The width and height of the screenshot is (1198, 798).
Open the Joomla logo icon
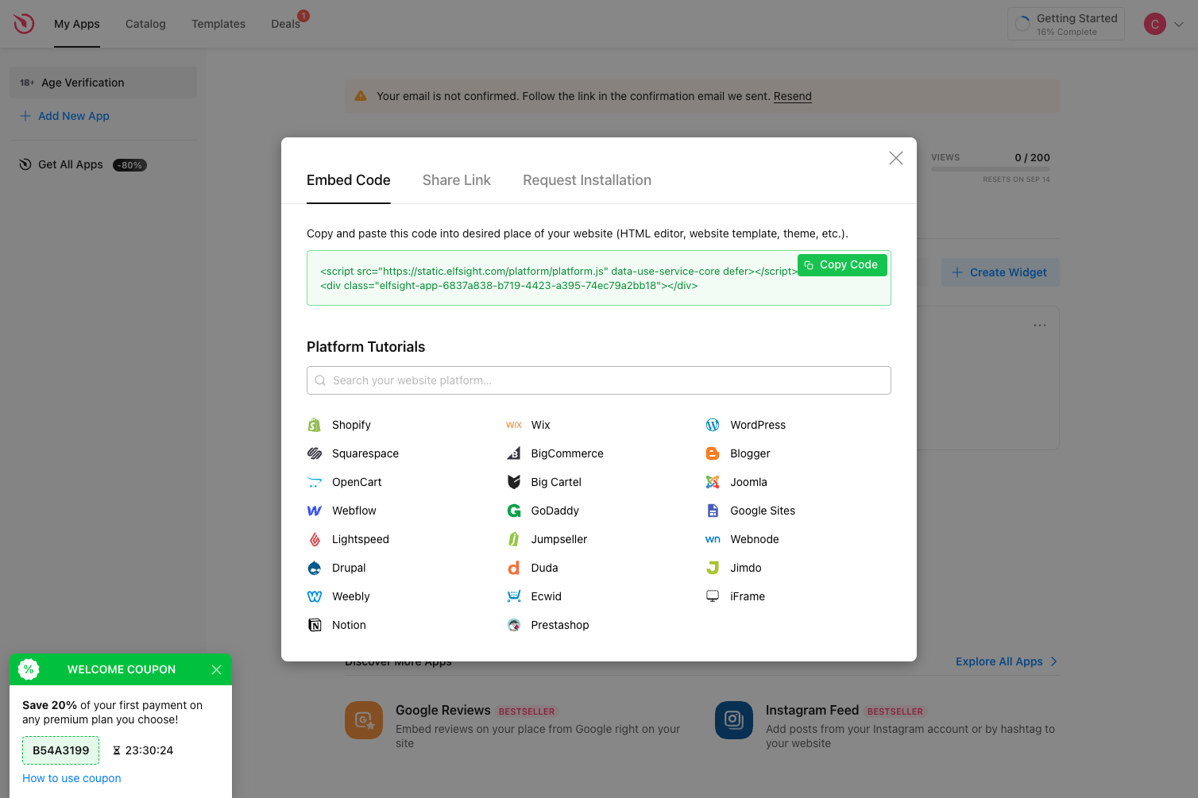coord(713,482)
